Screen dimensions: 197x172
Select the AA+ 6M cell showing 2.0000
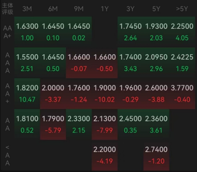pos(53,93)
